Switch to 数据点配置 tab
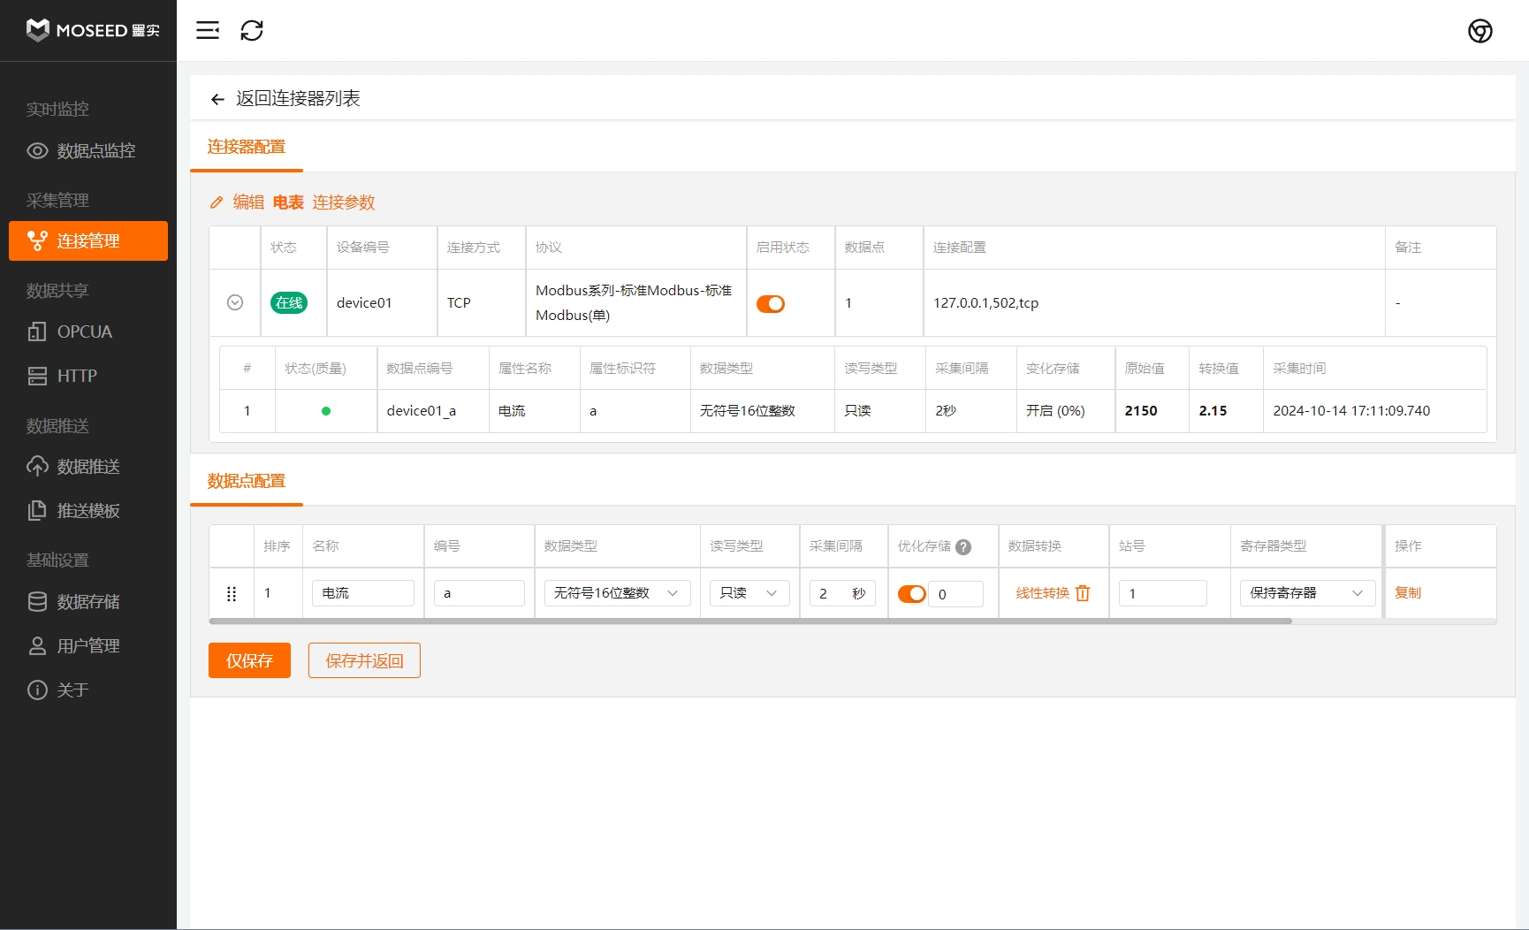 pos(247,481)
